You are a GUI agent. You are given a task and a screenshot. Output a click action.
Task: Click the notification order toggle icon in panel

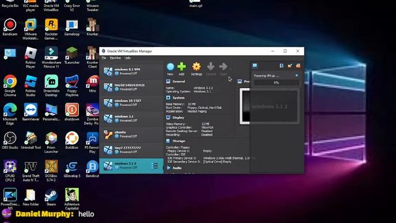(282, 66)
